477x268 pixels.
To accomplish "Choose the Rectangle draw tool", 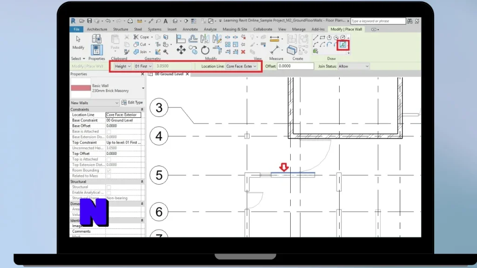I will coord(322,38).
